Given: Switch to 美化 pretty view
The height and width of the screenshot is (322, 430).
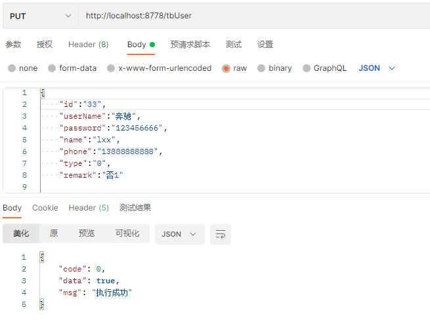Looking at the screenshot, I should coord(21,233).
